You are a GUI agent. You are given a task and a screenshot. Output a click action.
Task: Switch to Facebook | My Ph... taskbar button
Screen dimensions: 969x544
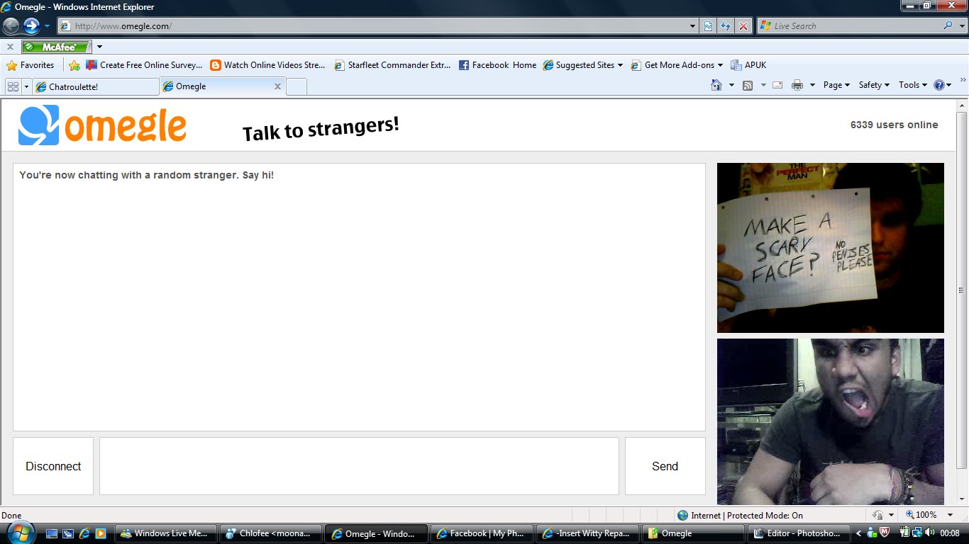482,533
